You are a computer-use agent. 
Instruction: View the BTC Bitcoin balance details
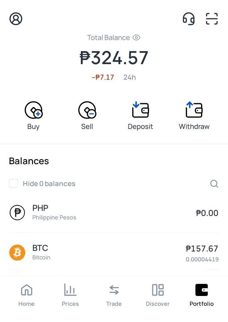click(114, 252)
